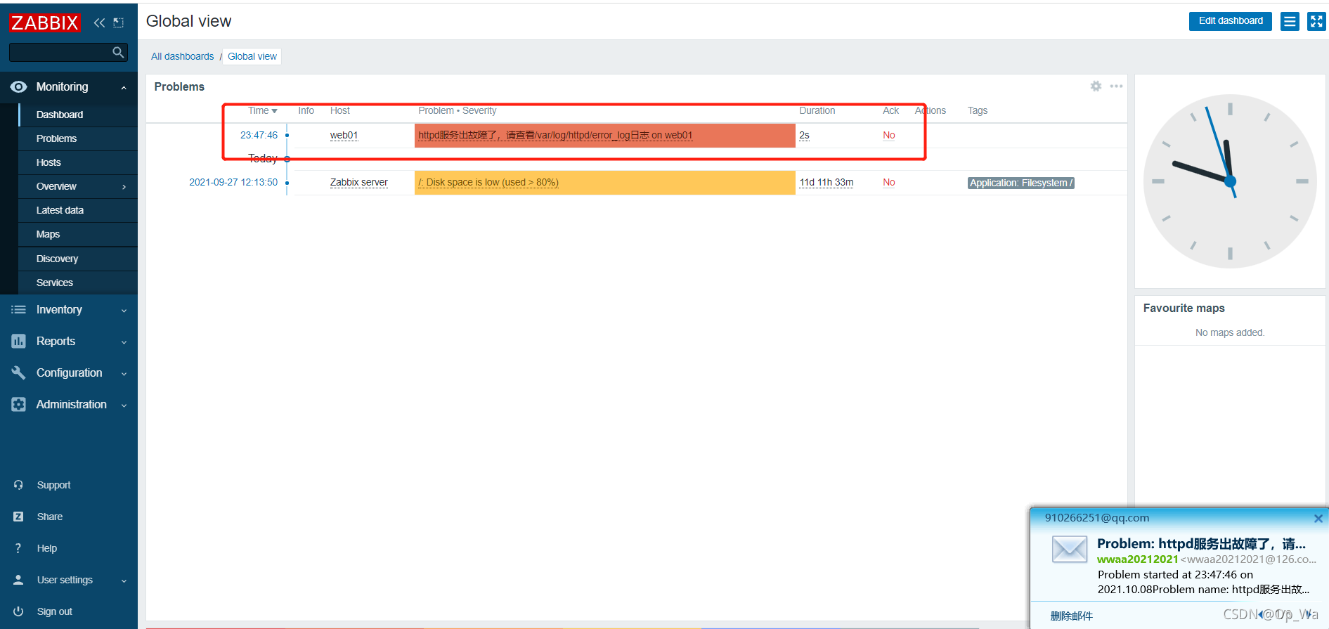Click the Global view breadcrumb link
This screenshot has height=629, width=1329.
coord(252,56)
